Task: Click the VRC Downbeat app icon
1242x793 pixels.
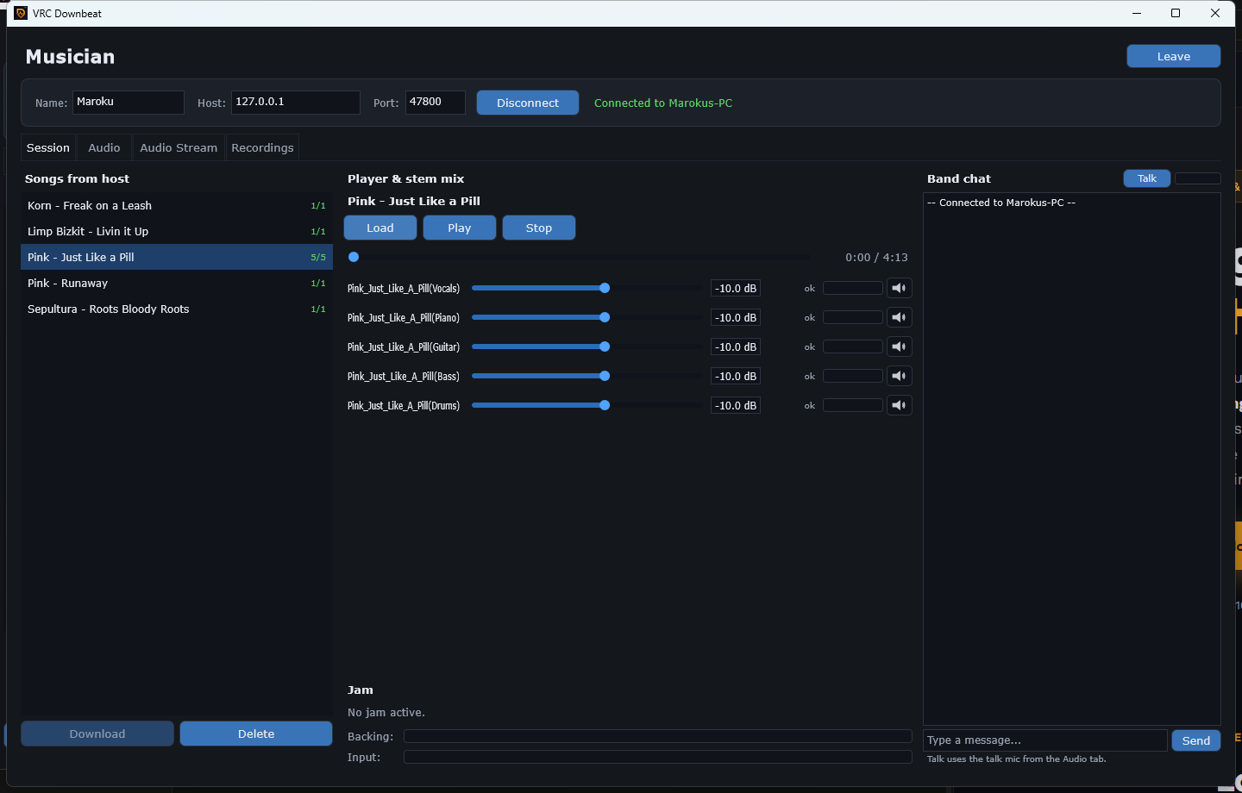Action: pyautogui.click(x=21, y=13)
